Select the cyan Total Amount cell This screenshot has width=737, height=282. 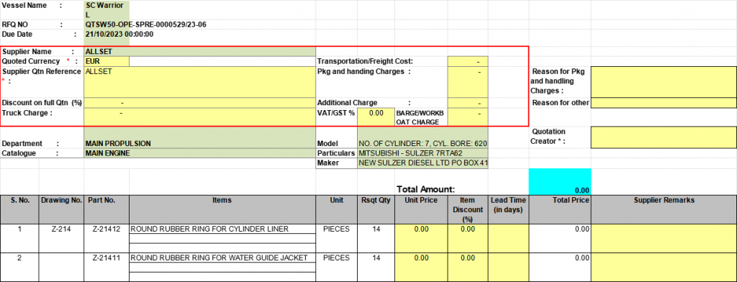[x=560, y=181]
